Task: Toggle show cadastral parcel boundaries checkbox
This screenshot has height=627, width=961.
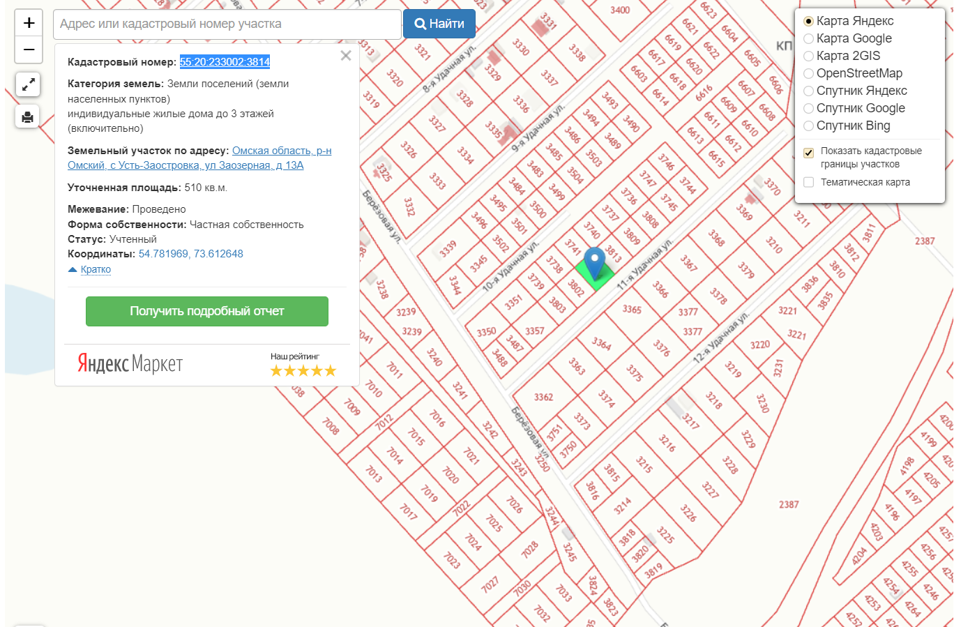Action: 809,153
